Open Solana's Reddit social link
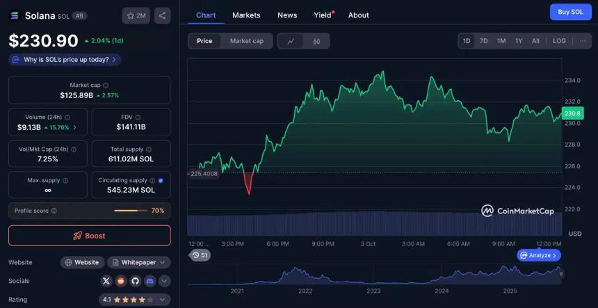The width and height of the screenshot is (598, 308). click(x=121, y=281)
